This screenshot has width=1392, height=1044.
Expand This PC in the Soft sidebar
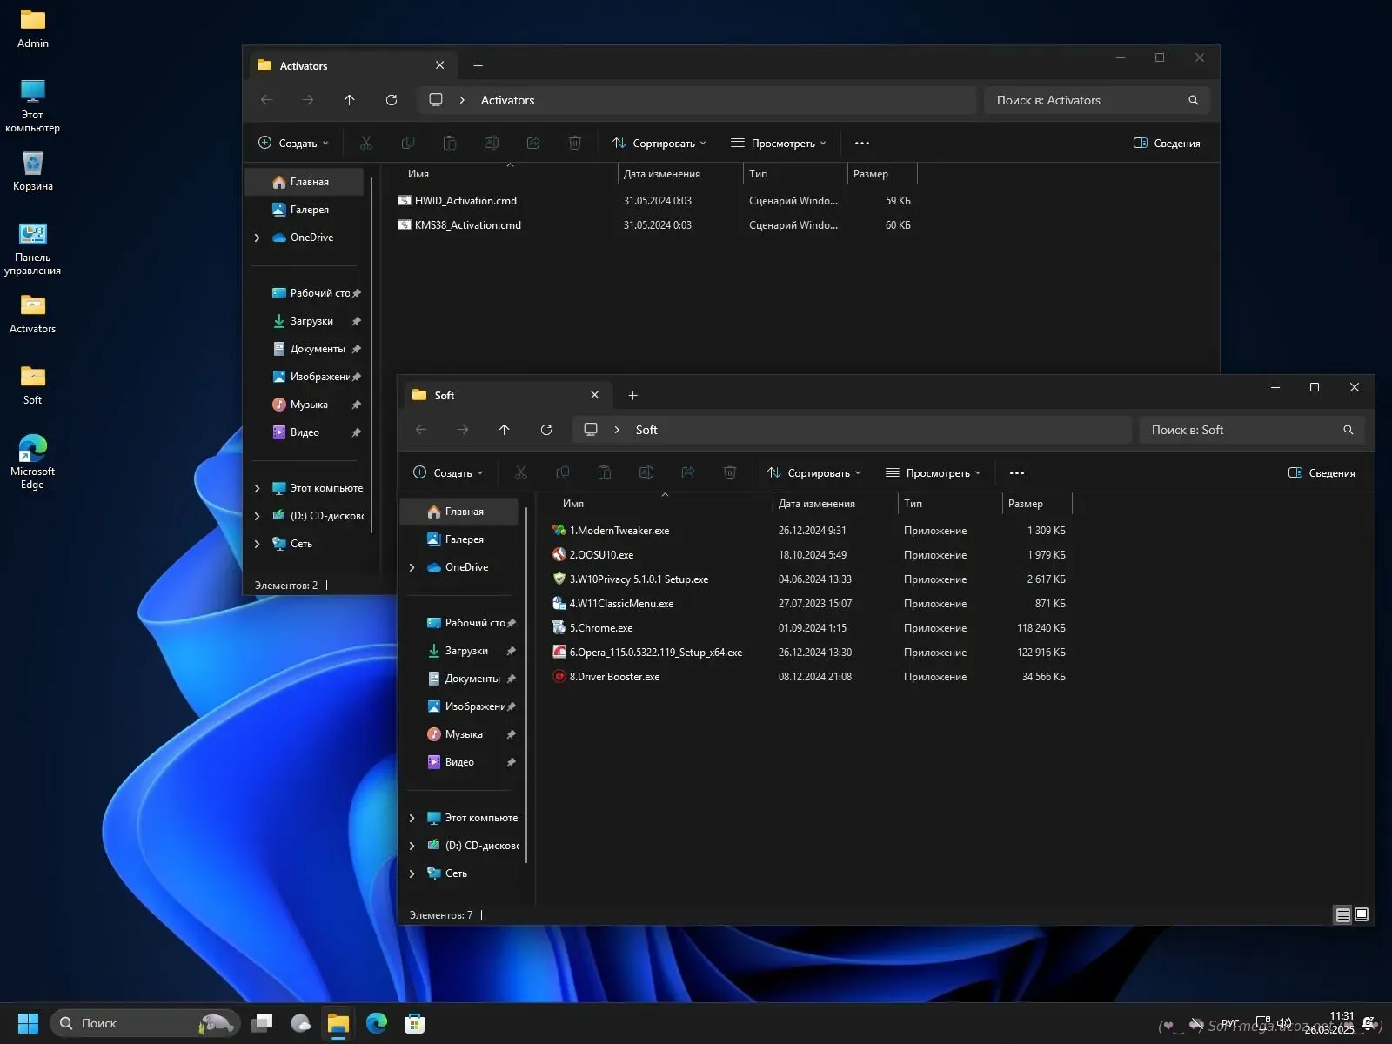coord(412,818)
